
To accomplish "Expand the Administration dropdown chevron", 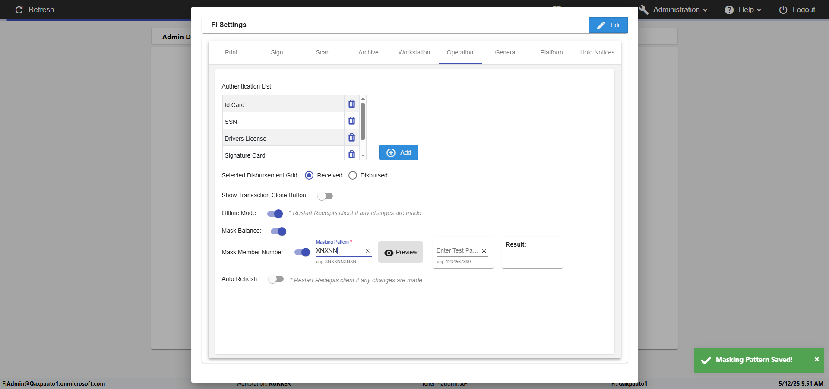I will pyautogui.click(x=705, y=10).
